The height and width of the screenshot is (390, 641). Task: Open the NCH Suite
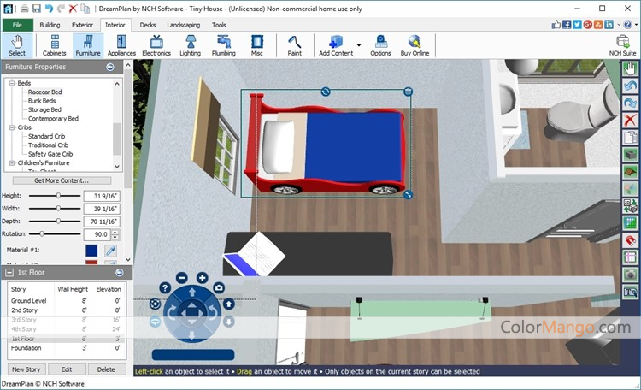click(622, 45)
